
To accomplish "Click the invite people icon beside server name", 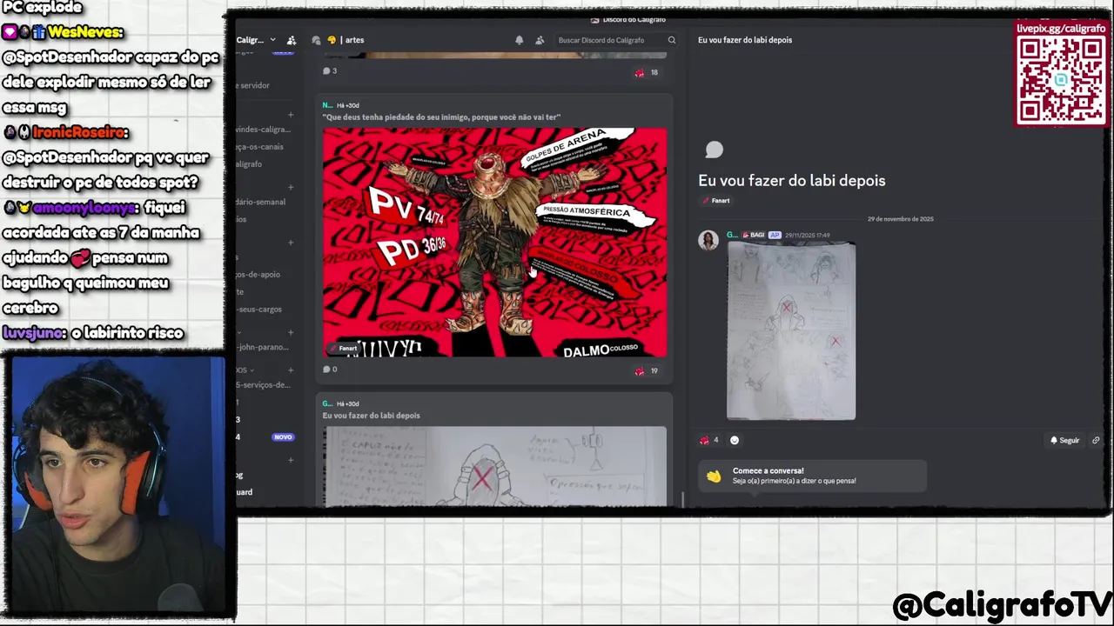I will (x=292, y=40).
